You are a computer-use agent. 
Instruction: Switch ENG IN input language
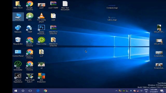tap(146, 91)
